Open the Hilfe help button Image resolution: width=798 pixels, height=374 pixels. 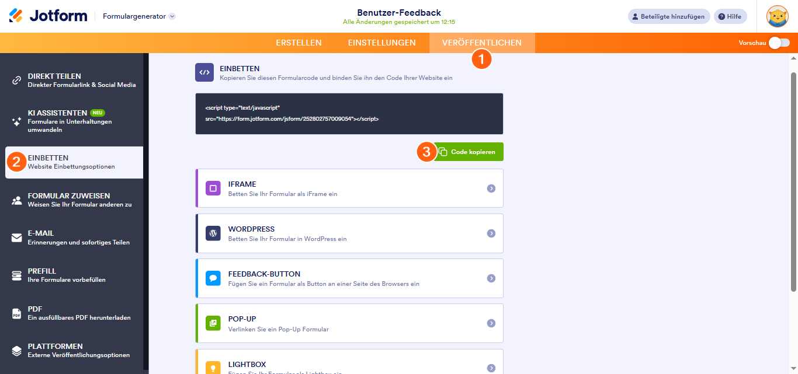pos(730,16)
